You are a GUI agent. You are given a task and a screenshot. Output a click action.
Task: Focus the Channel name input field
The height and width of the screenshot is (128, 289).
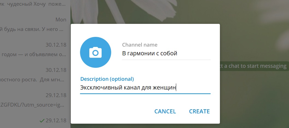click(166, 53)
